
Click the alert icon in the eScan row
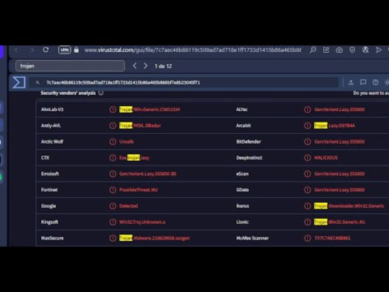coord(307,174)
